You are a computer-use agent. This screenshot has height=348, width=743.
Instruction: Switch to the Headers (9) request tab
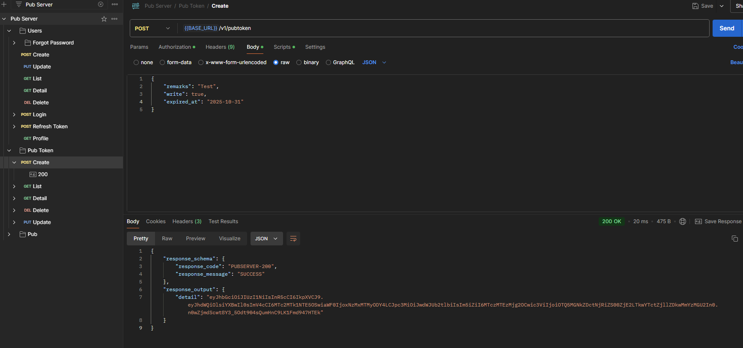tap(220, 47)
